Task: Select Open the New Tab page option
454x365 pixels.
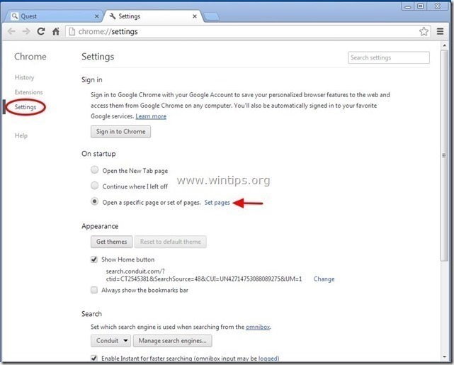Action: pyautogui.click(x=94, y=170)
